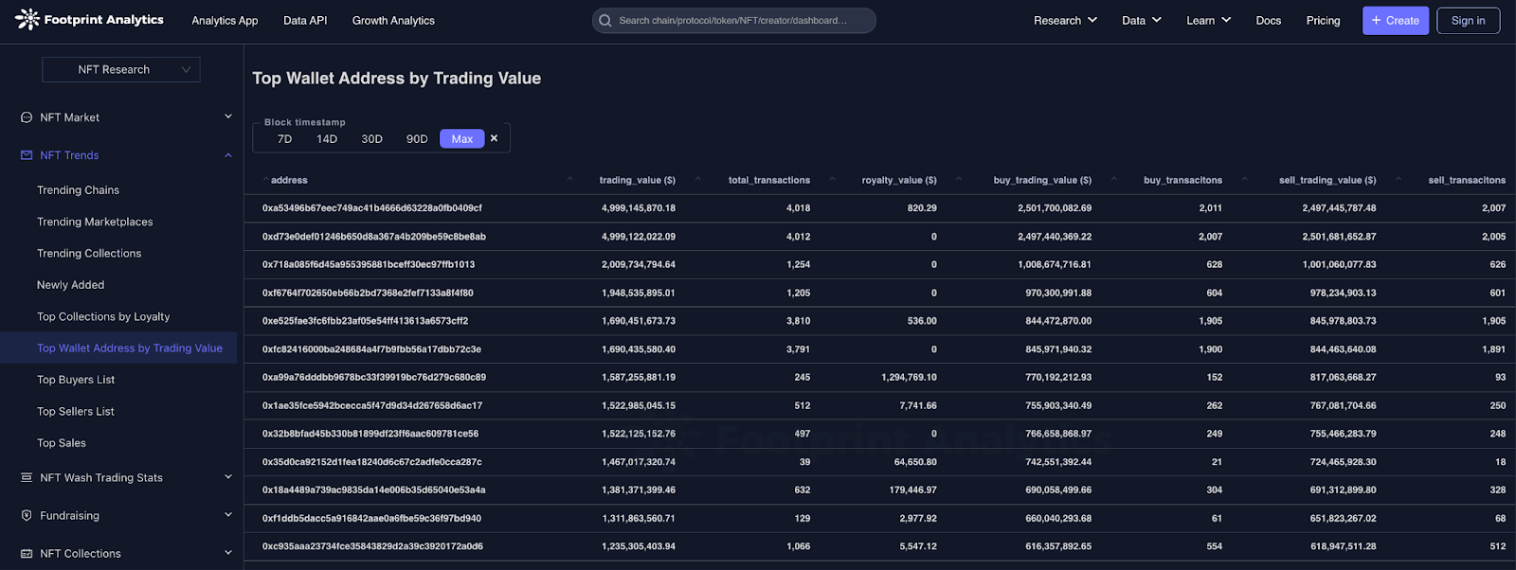The image size is (1516, 570).
Task: Open the Growth Analytics tab
Action: 393,20
